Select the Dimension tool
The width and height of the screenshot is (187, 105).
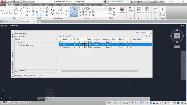point(60,11)
